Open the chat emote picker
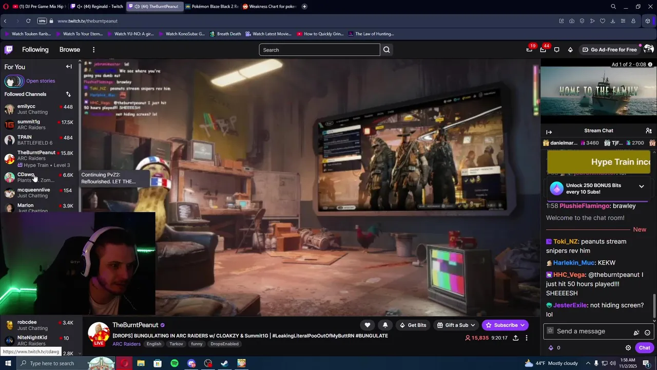The height and width of the screenshot is (370, 657). click(x=647, y=332)
